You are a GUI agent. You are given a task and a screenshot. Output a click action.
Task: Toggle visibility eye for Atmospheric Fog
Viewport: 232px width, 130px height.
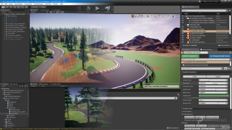[x=183, y=27]
